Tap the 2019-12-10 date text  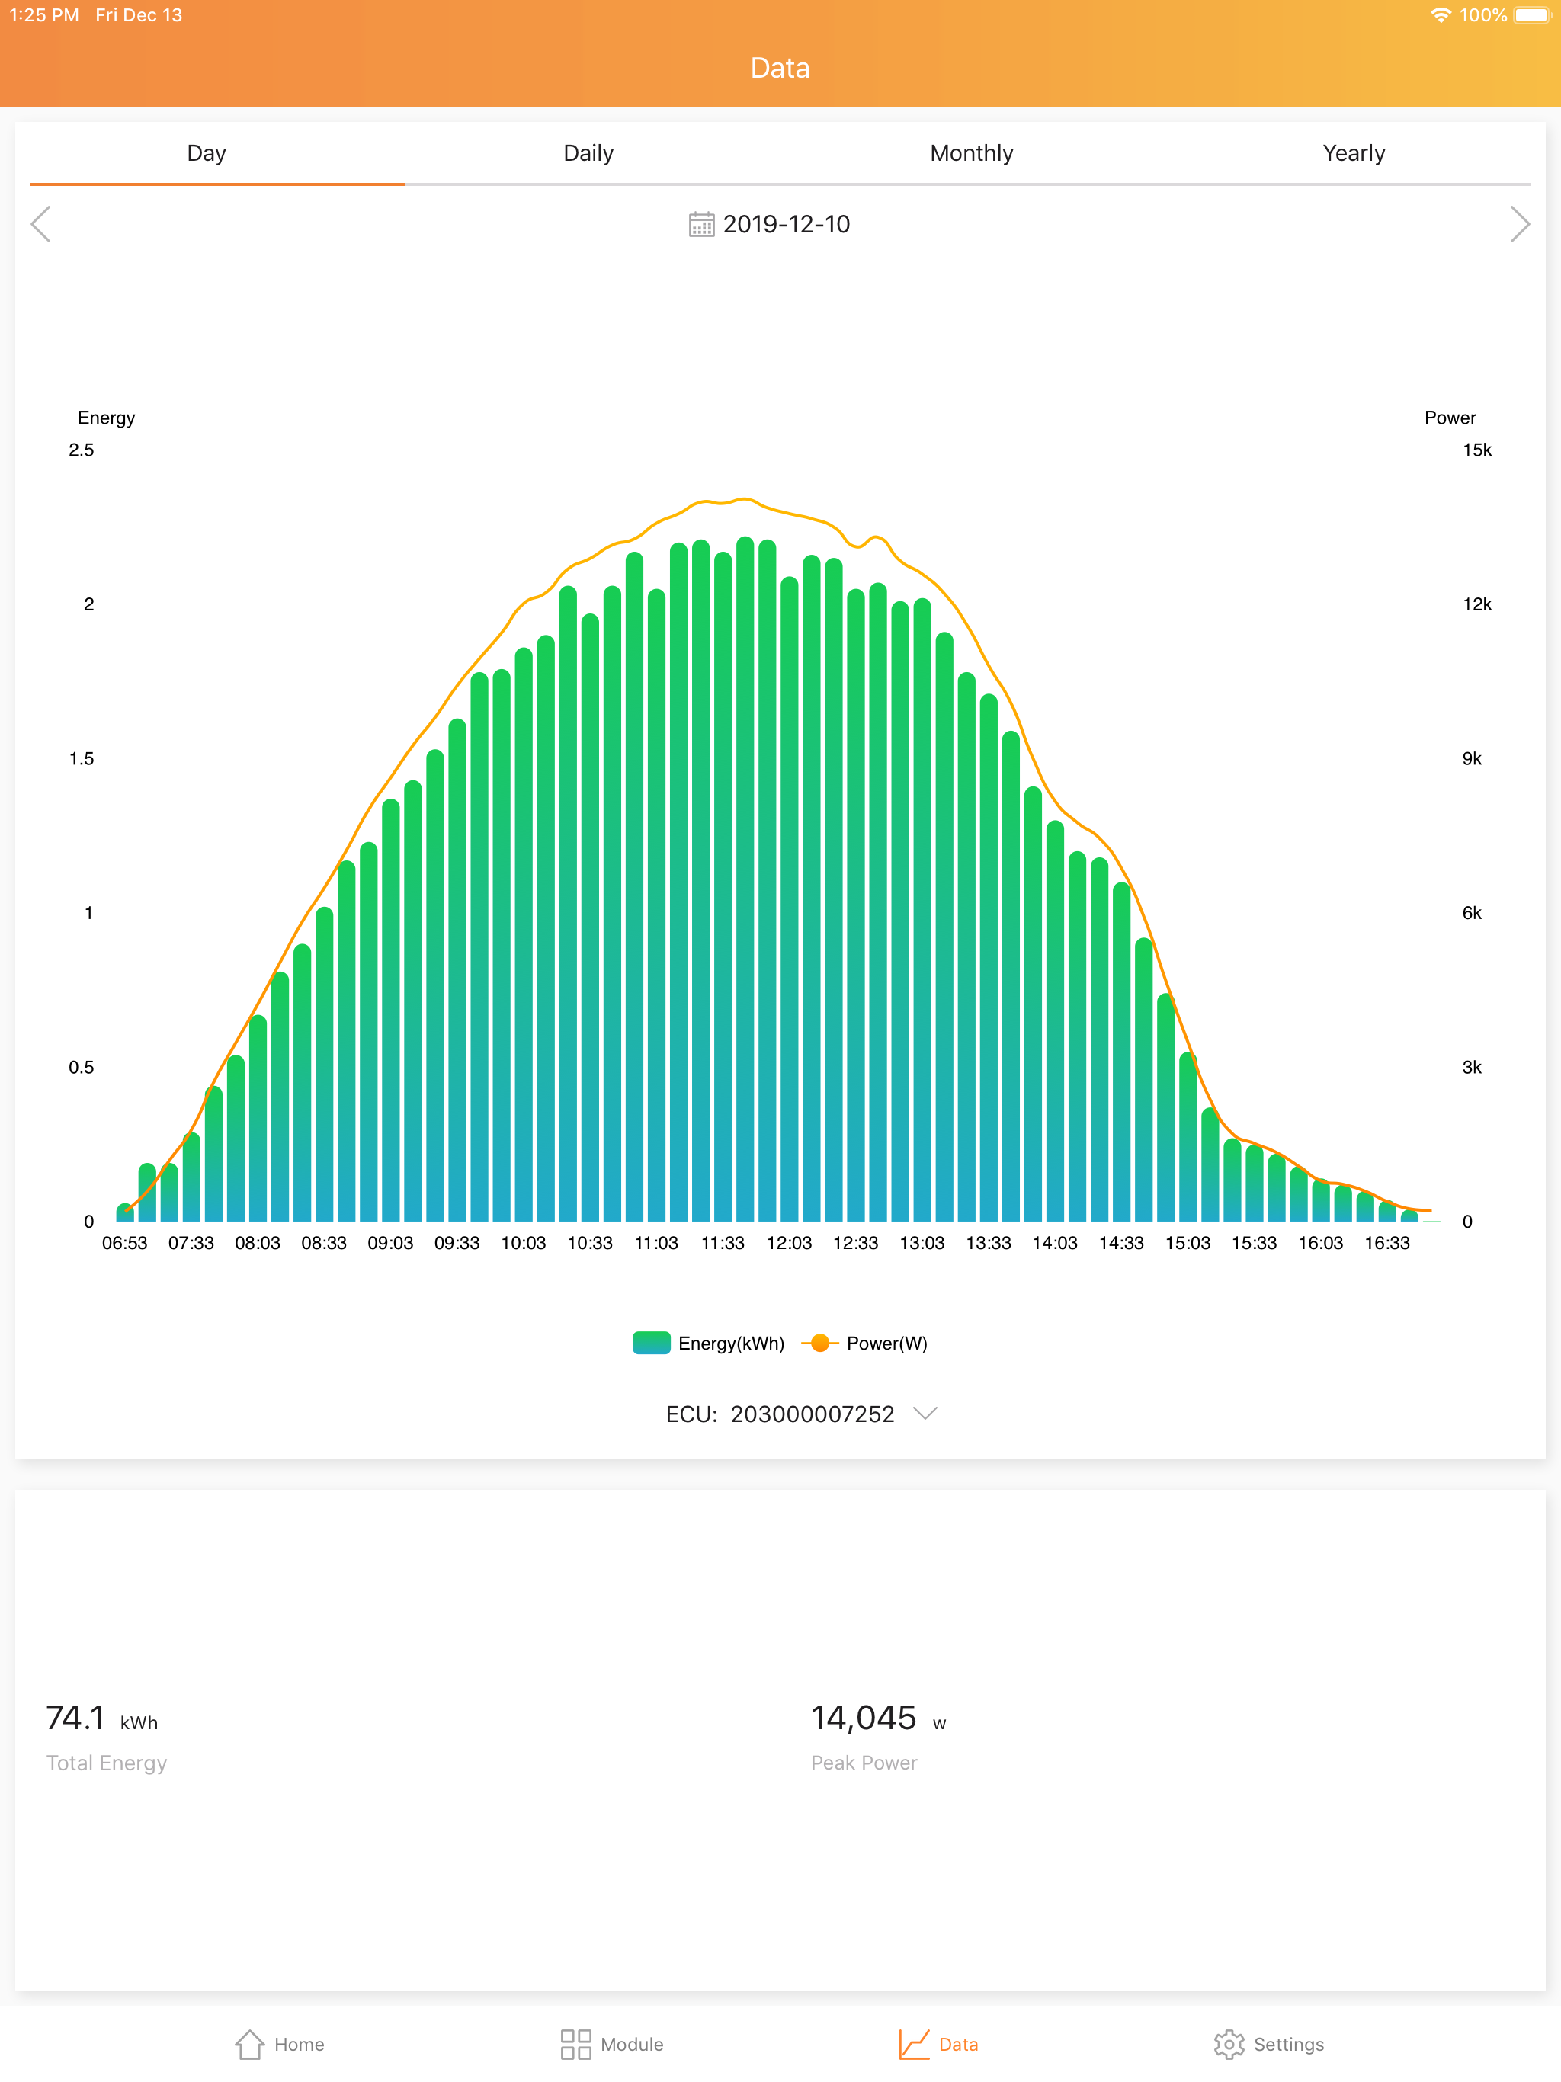coord(786,224)
